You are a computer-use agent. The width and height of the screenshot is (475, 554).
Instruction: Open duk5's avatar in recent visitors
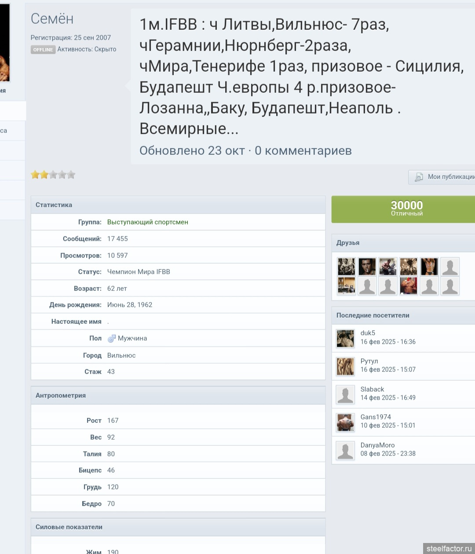[x=345, y=338]
